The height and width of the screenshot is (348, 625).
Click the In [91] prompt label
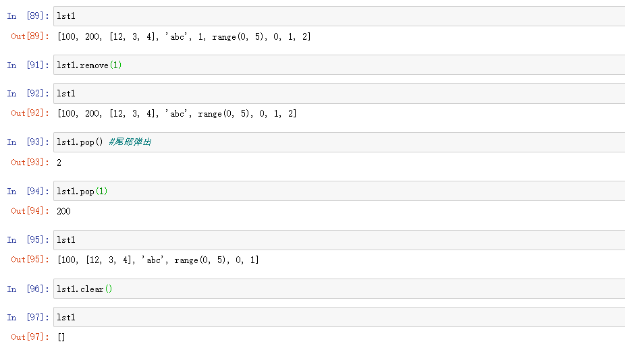(28, 65)
